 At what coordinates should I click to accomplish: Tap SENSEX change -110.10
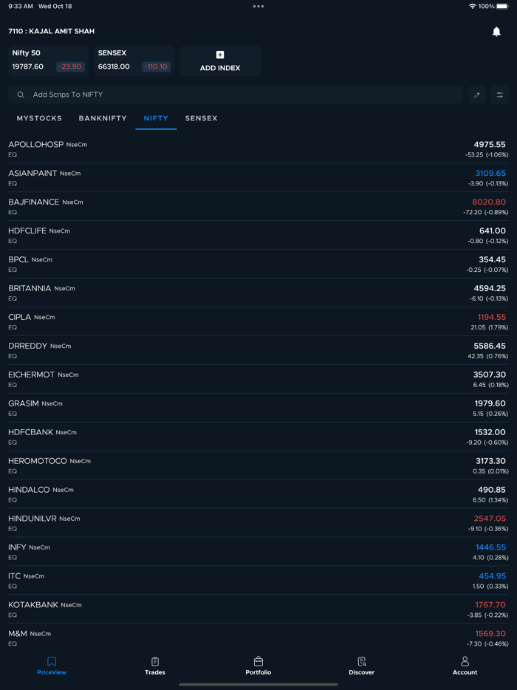[156, 67]
